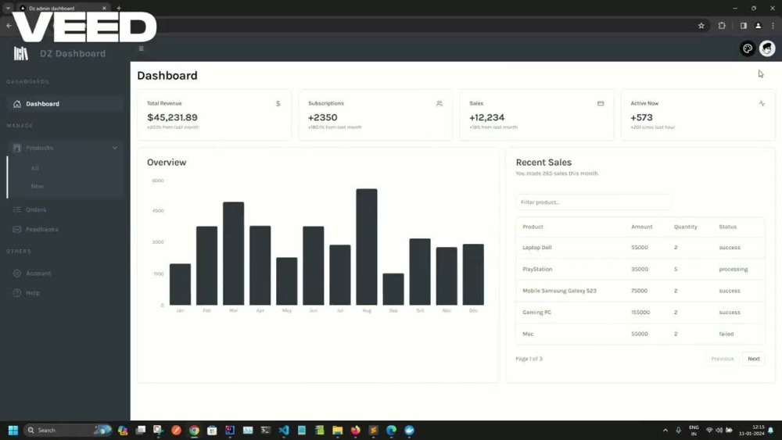
Task: Select the PlayStation row
Action: [640, 269]
